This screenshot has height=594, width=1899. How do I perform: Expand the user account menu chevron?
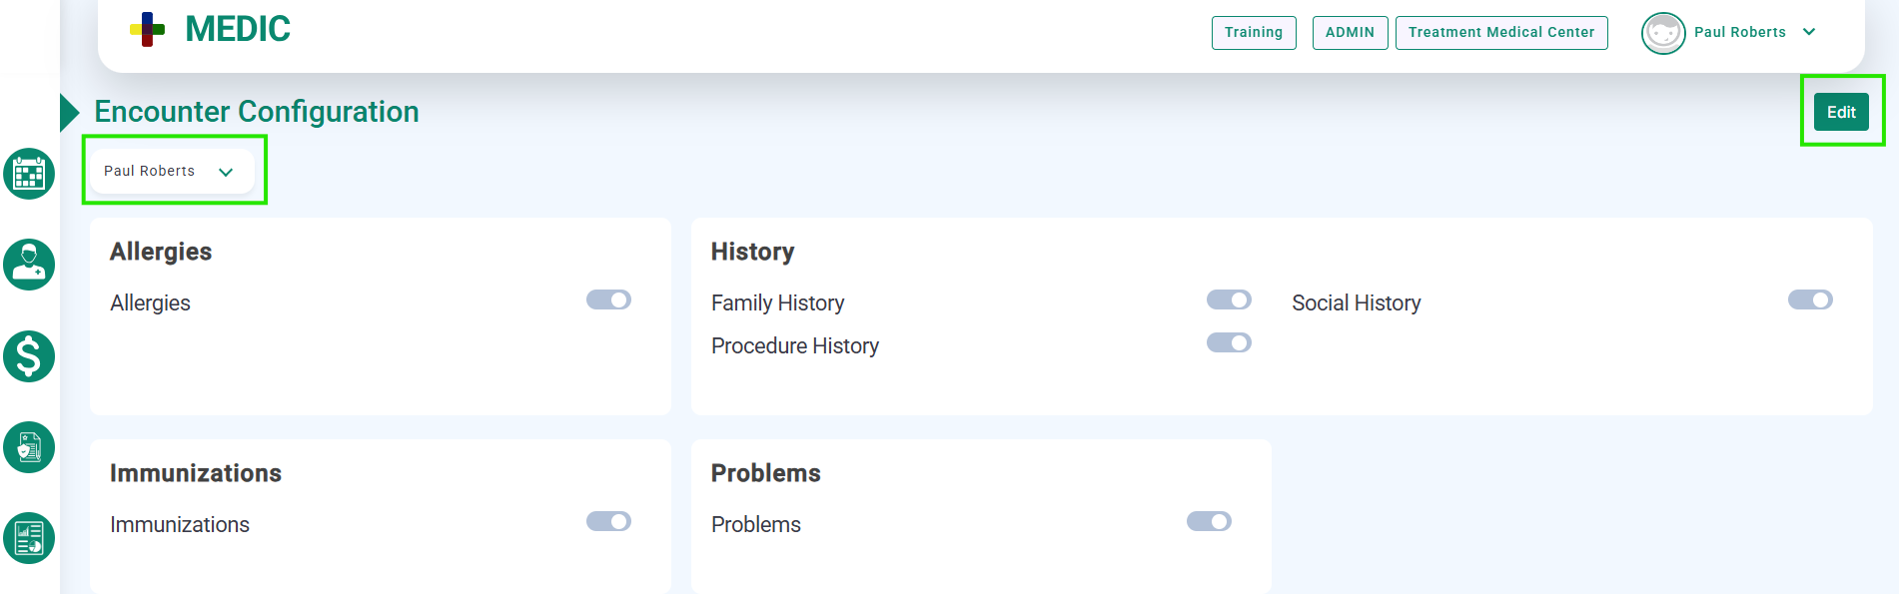[x=1809, y=32]
